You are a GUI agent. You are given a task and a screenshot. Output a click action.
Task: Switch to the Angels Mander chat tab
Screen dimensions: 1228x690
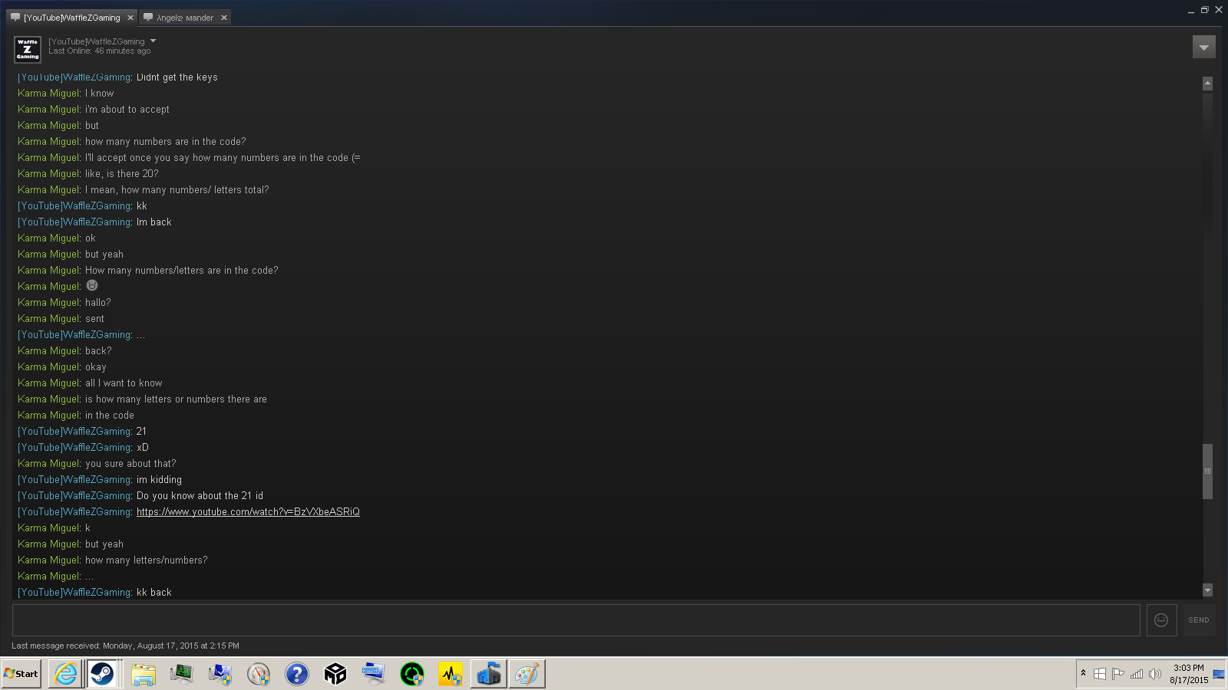184,18
